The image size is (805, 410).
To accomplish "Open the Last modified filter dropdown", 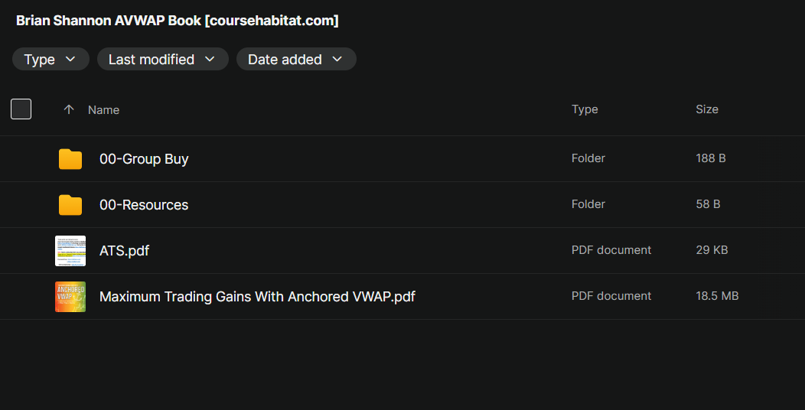I will pyautogui.click(x=162, y=59).
